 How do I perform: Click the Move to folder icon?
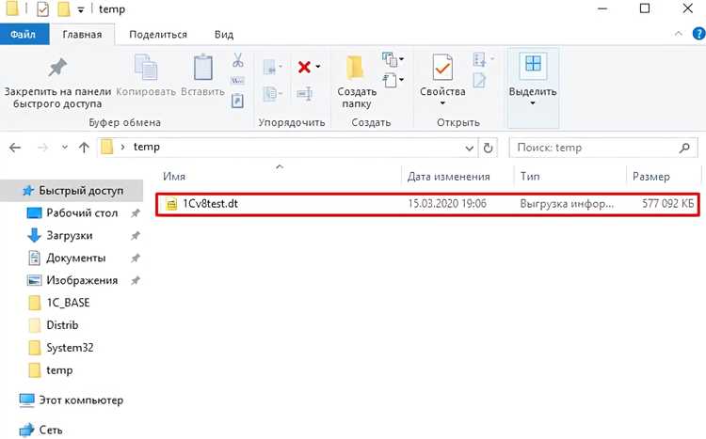click(x=270, y=68)
